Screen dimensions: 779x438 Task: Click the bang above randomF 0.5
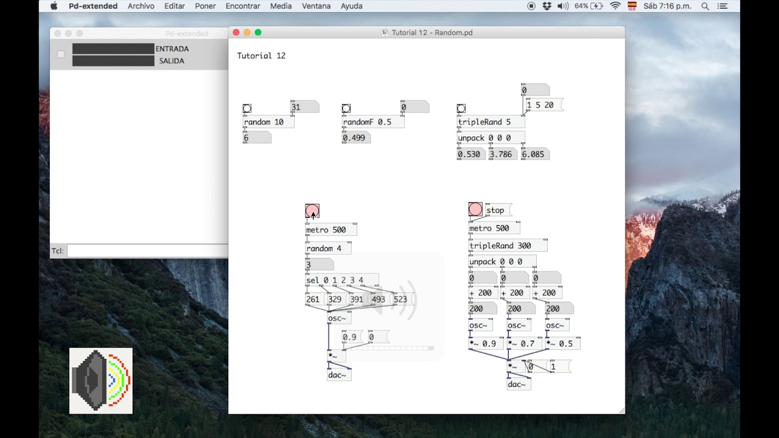point(346,109)
